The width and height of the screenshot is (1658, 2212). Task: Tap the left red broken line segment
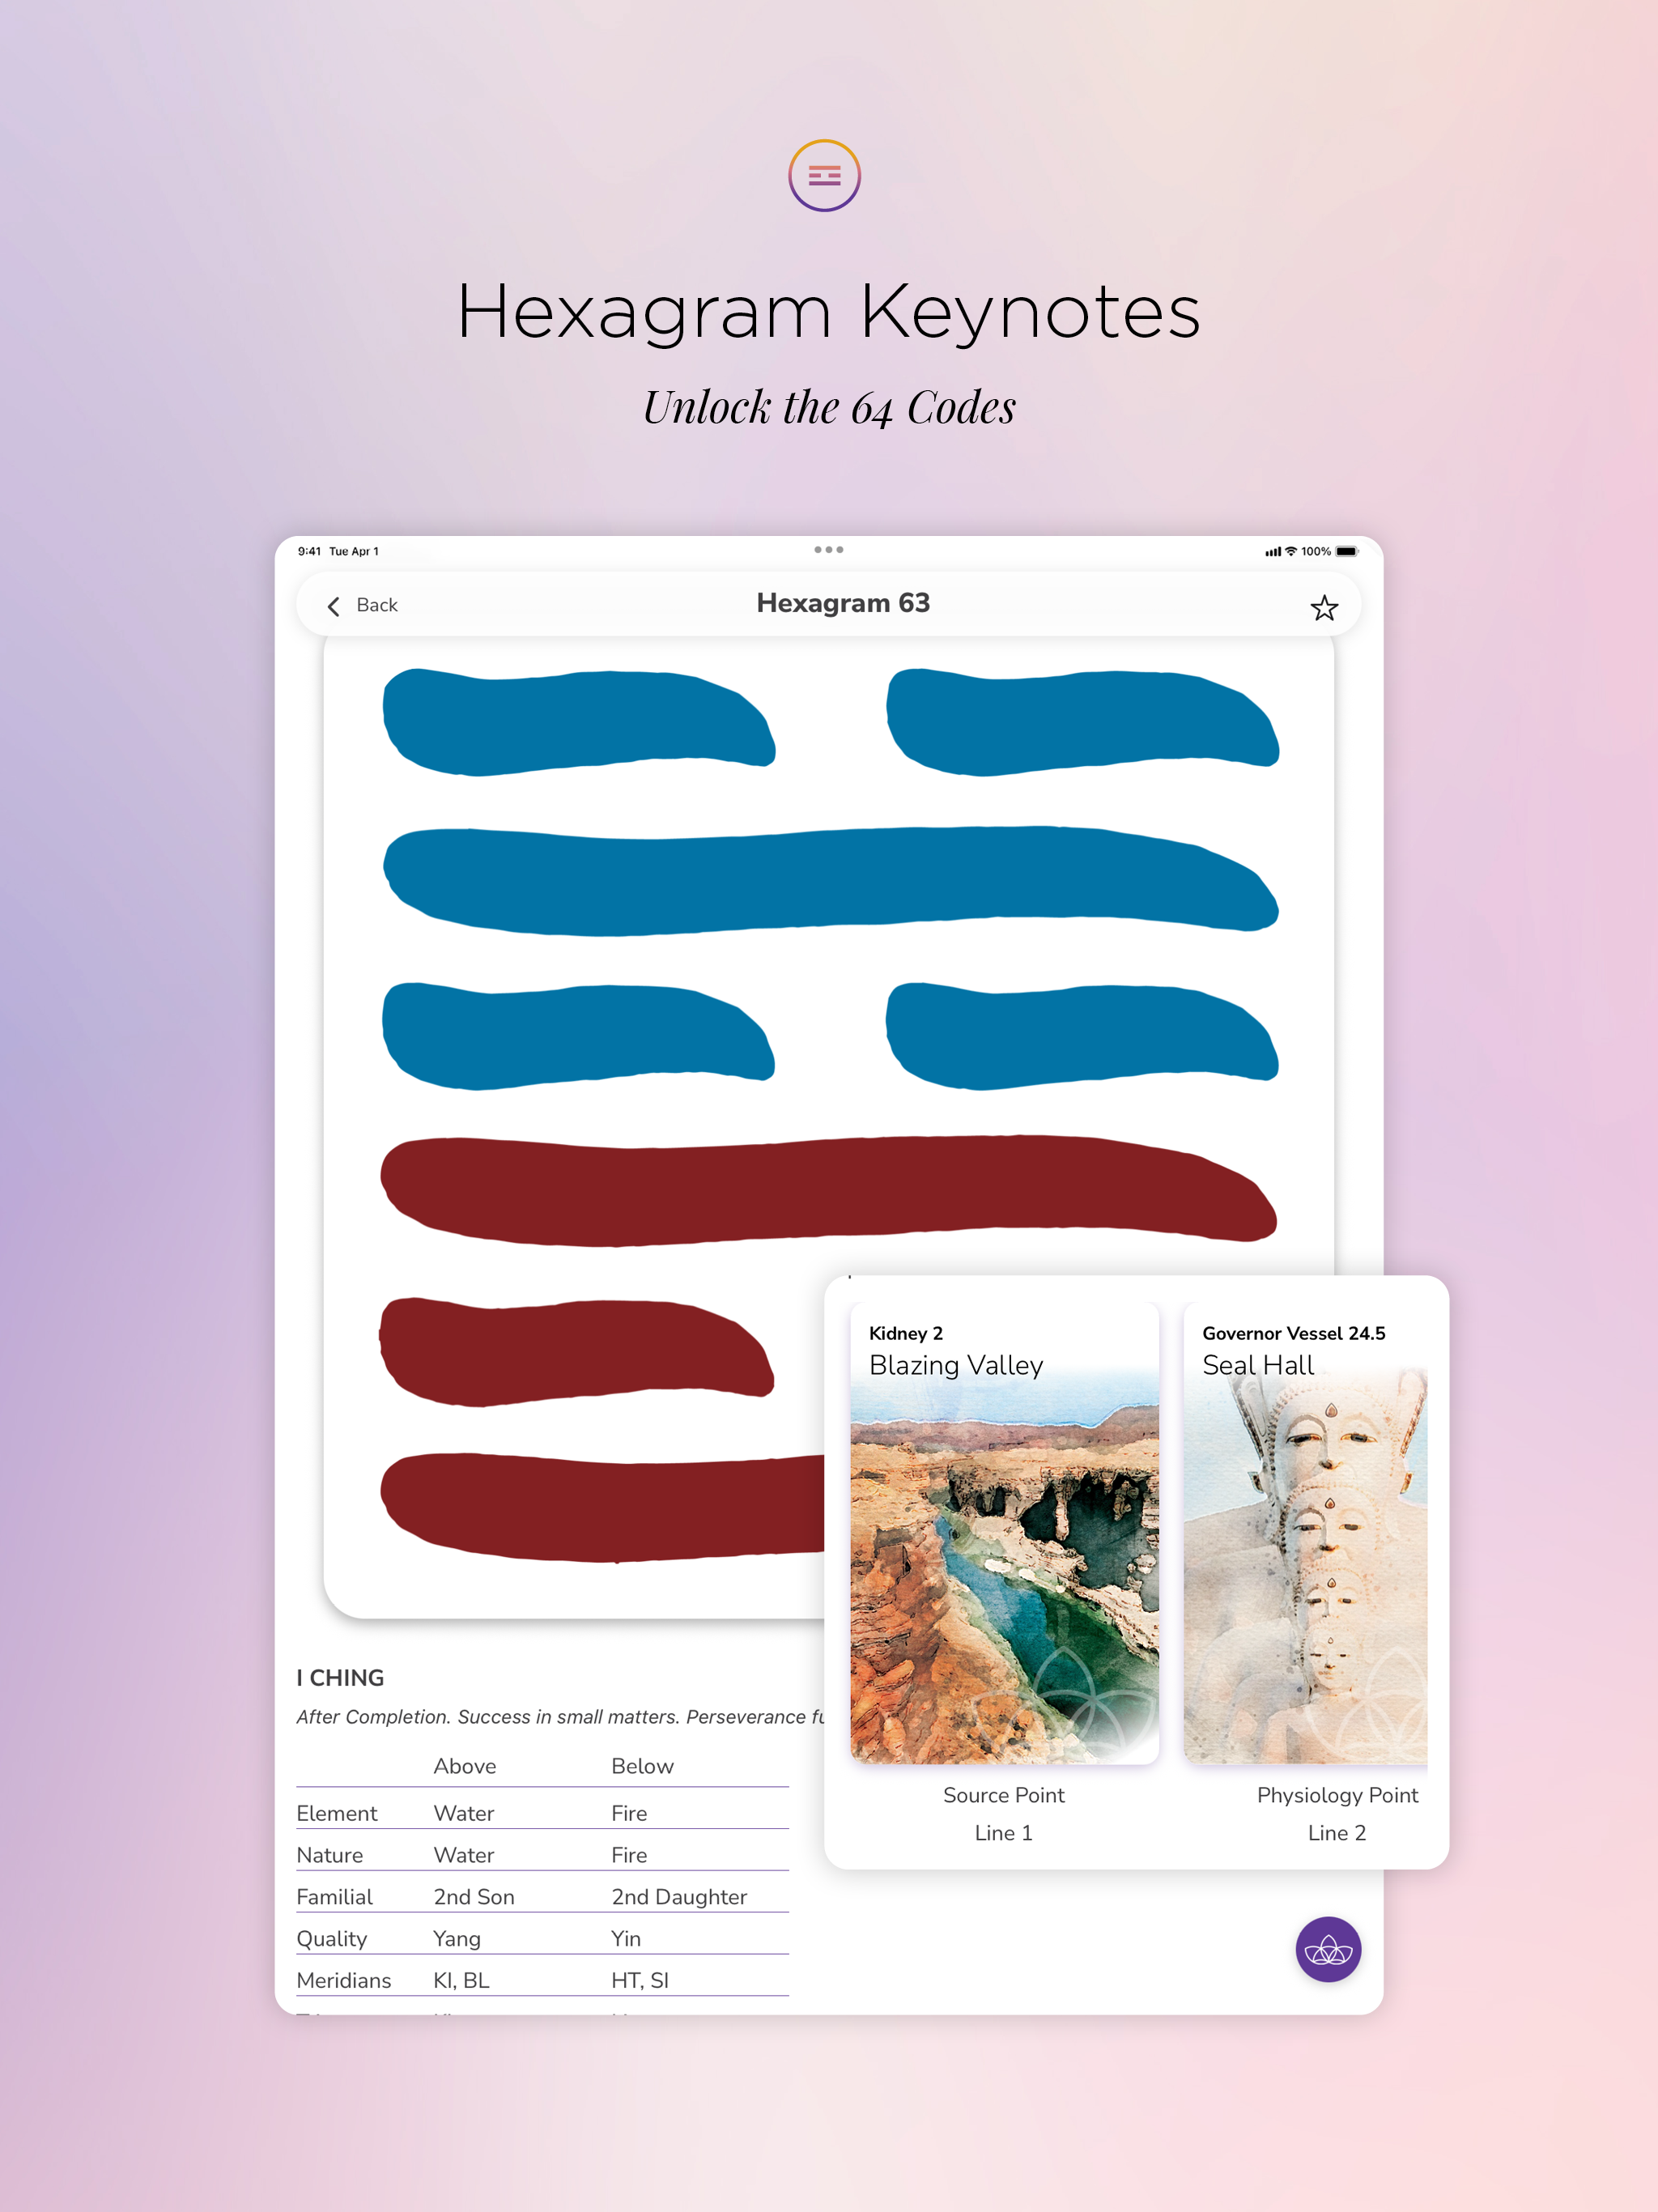pos(576,1351)
